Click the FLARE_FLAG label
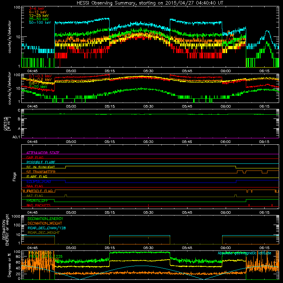283x283 pixels. [37, 177]
